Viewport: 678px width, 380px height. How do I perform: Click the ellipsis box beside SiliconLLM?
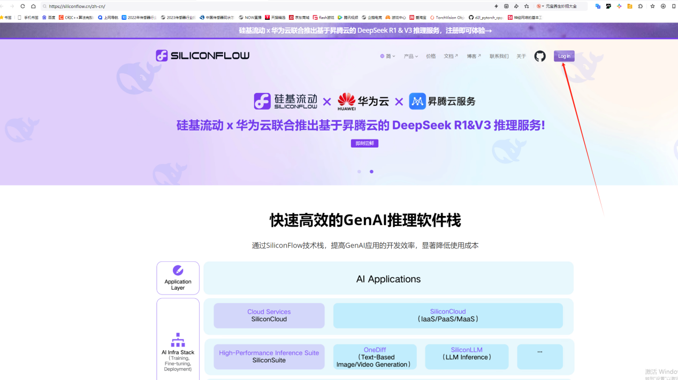point(540,356)
